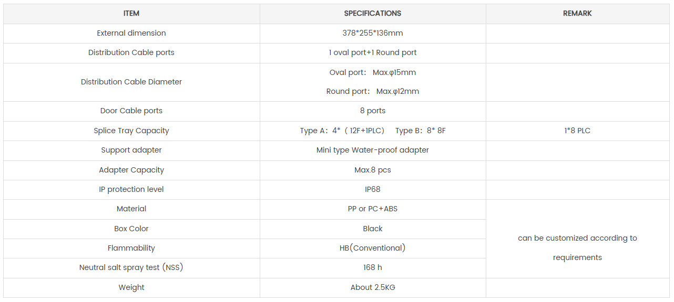Click the 378*255*136mm dimension value
674x302 pixels.
tap(373, 33)
